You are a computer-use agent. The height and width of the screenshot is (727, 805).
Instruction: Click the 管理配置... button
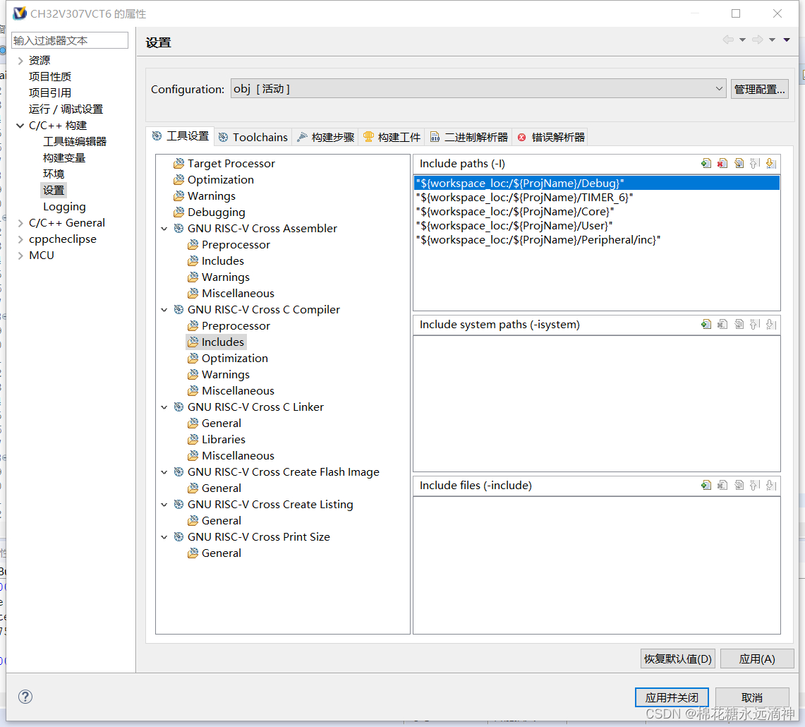tap(759, 89)
